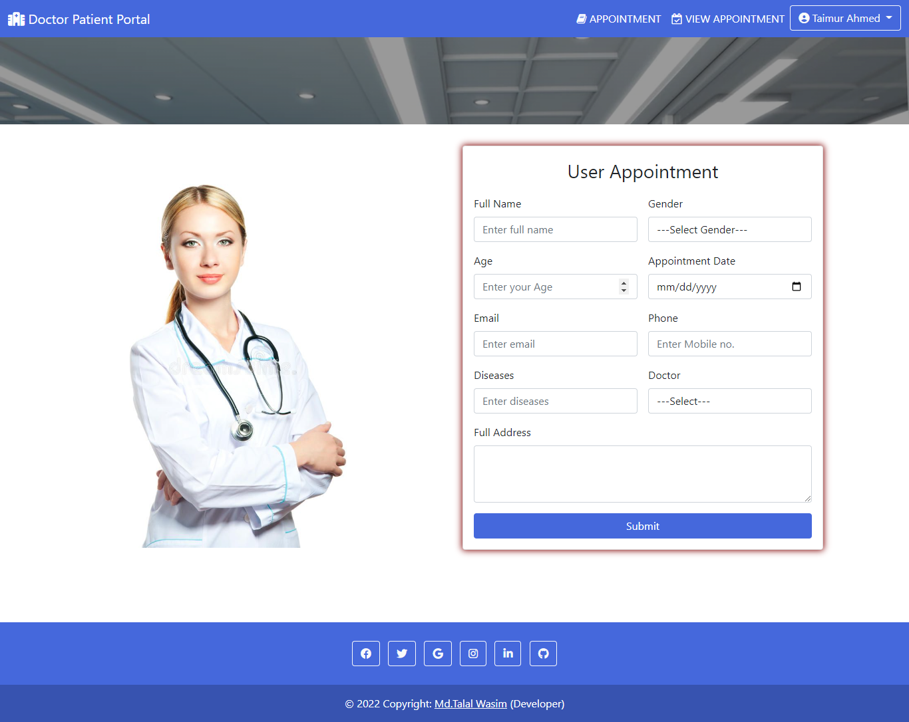This screenshot has width=909, height=722.
Task: Click the Email field label
Action: (x=486, y=318)
